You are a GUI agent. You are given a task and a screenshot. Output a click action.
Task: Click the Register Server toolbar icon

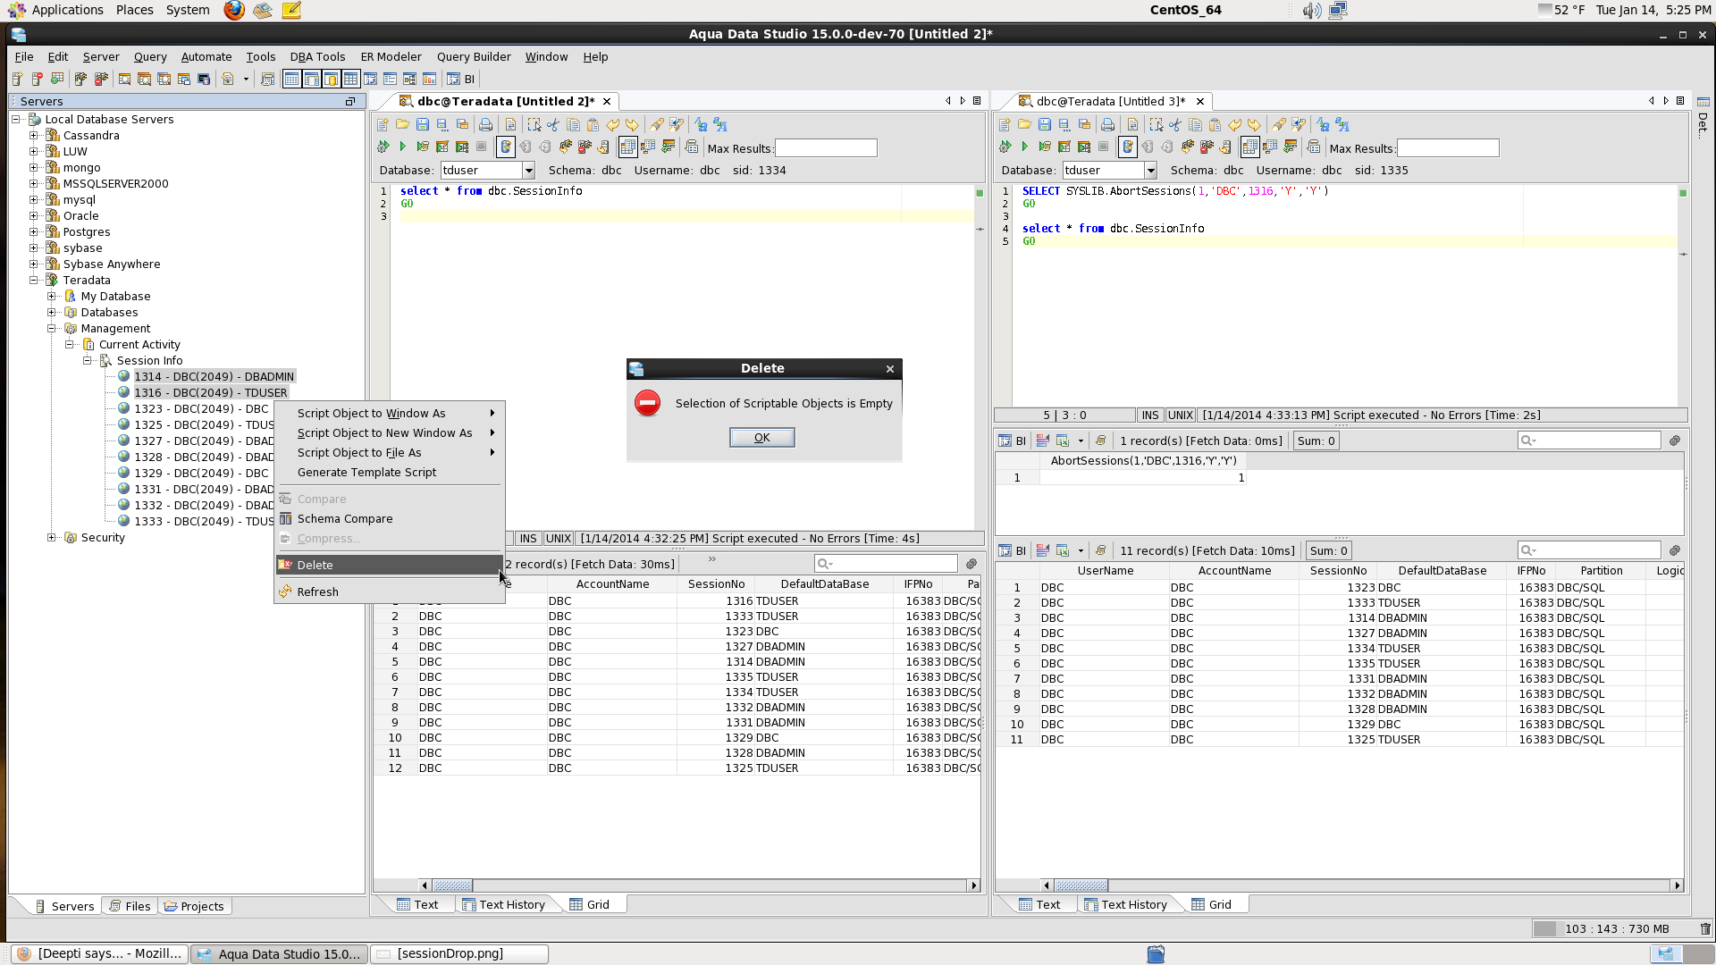[x=17, y=79]
